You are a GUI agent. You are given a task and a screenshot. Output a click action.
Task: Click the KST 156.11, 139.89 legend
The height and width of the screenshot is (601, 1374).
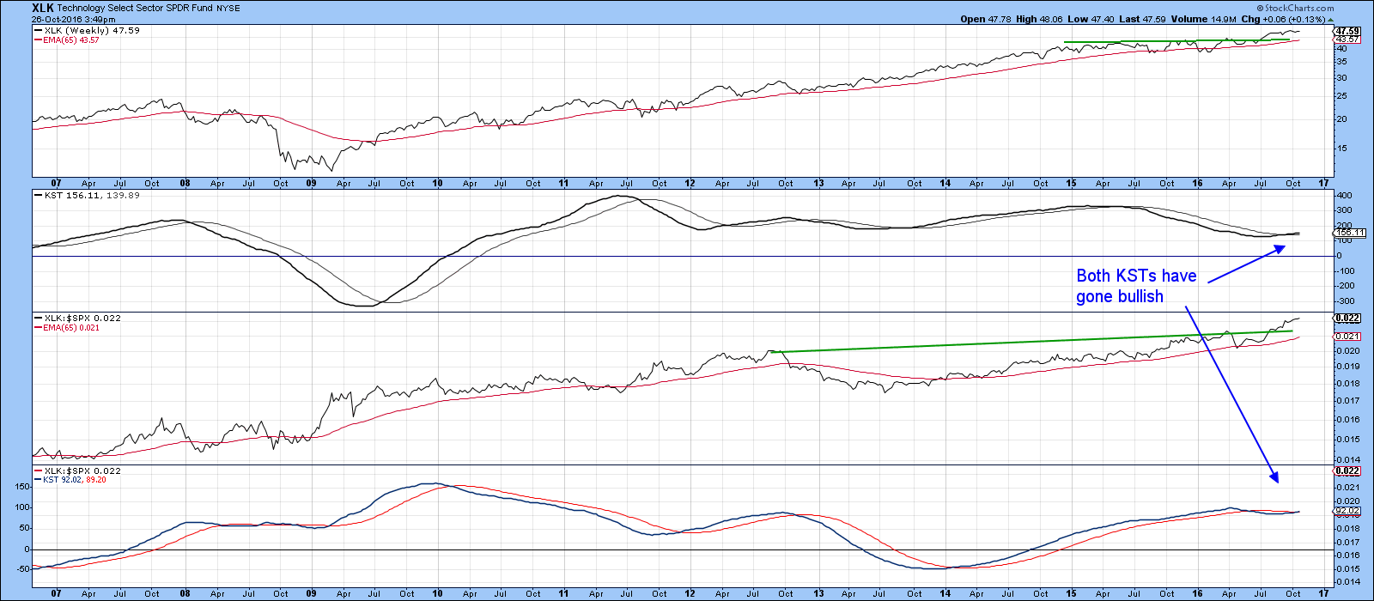(87, 195)
